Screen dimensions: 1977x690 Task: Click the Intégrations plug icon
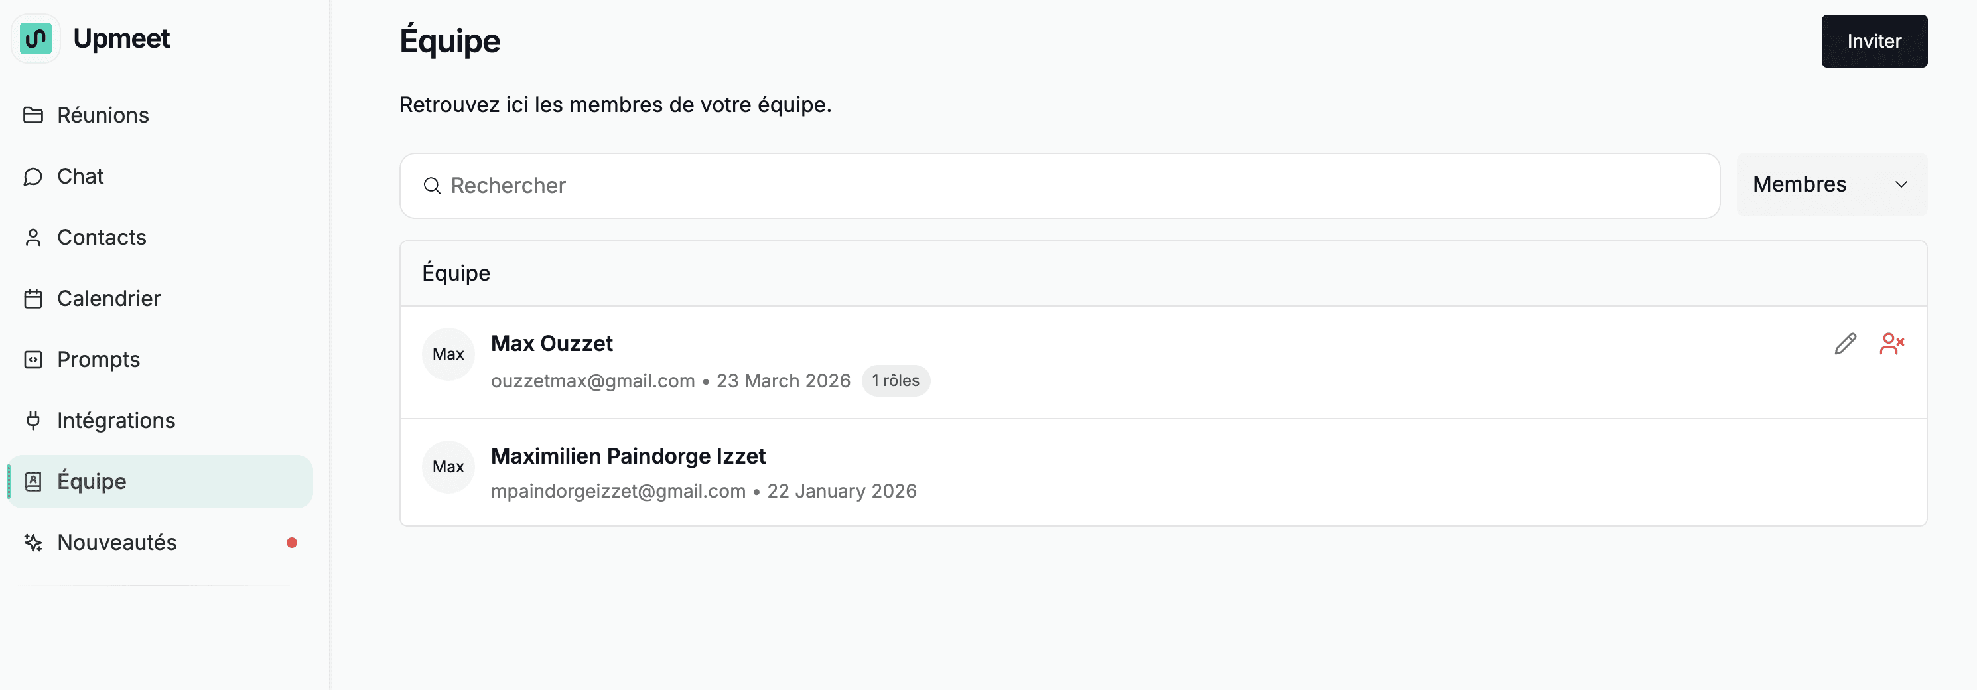[33, 421]
